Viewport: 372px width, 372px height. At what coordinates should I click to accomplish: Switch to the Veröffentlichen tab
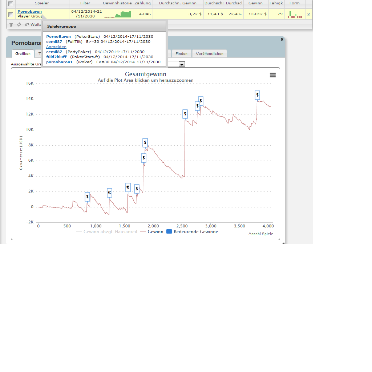pos(210,54)
